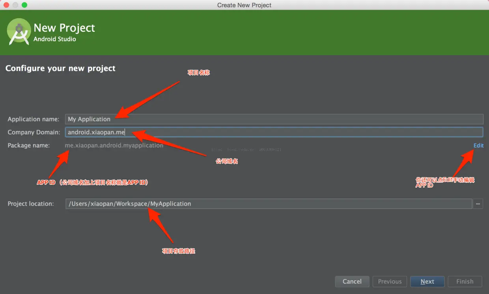Click the Android Studio logo icon
489x294 pixels.
(19, 32)
